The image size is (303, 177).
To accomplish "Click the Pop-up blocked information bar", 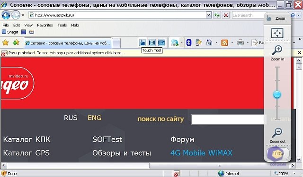I will (x=149, y=53).
